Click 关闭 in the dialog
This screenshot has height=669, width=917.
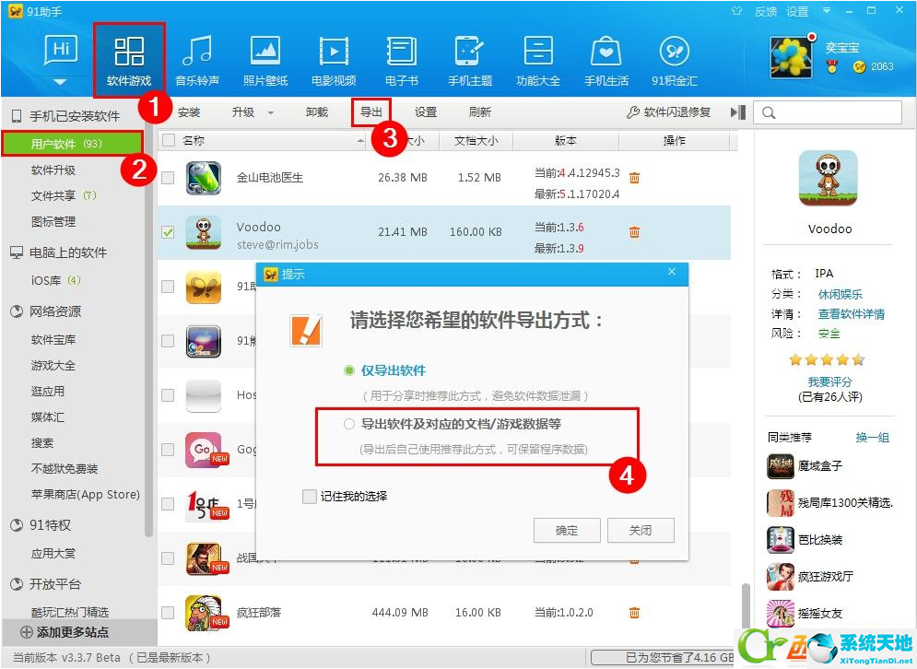pos(641,531)
